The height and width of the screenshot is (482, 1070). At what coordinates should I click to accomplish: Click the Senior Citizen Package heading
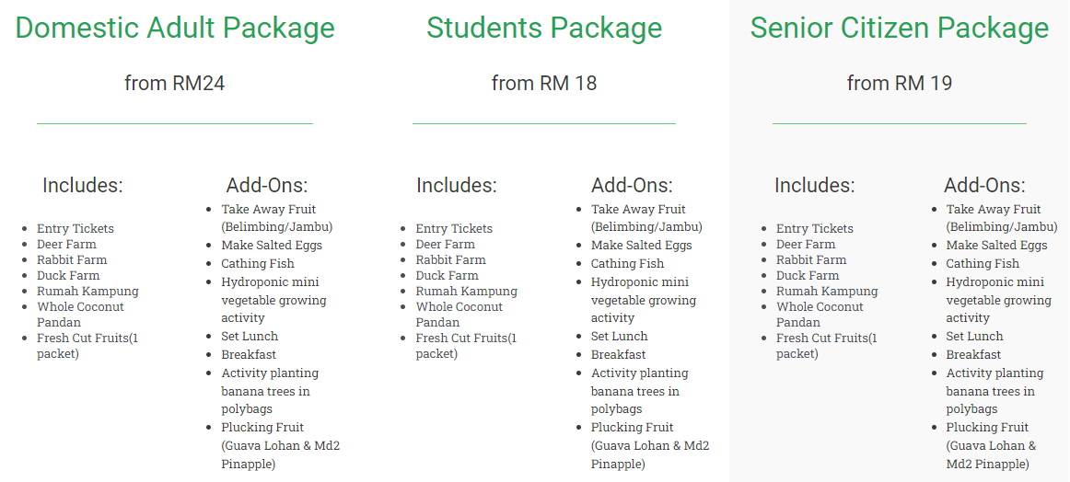[900, 28]
